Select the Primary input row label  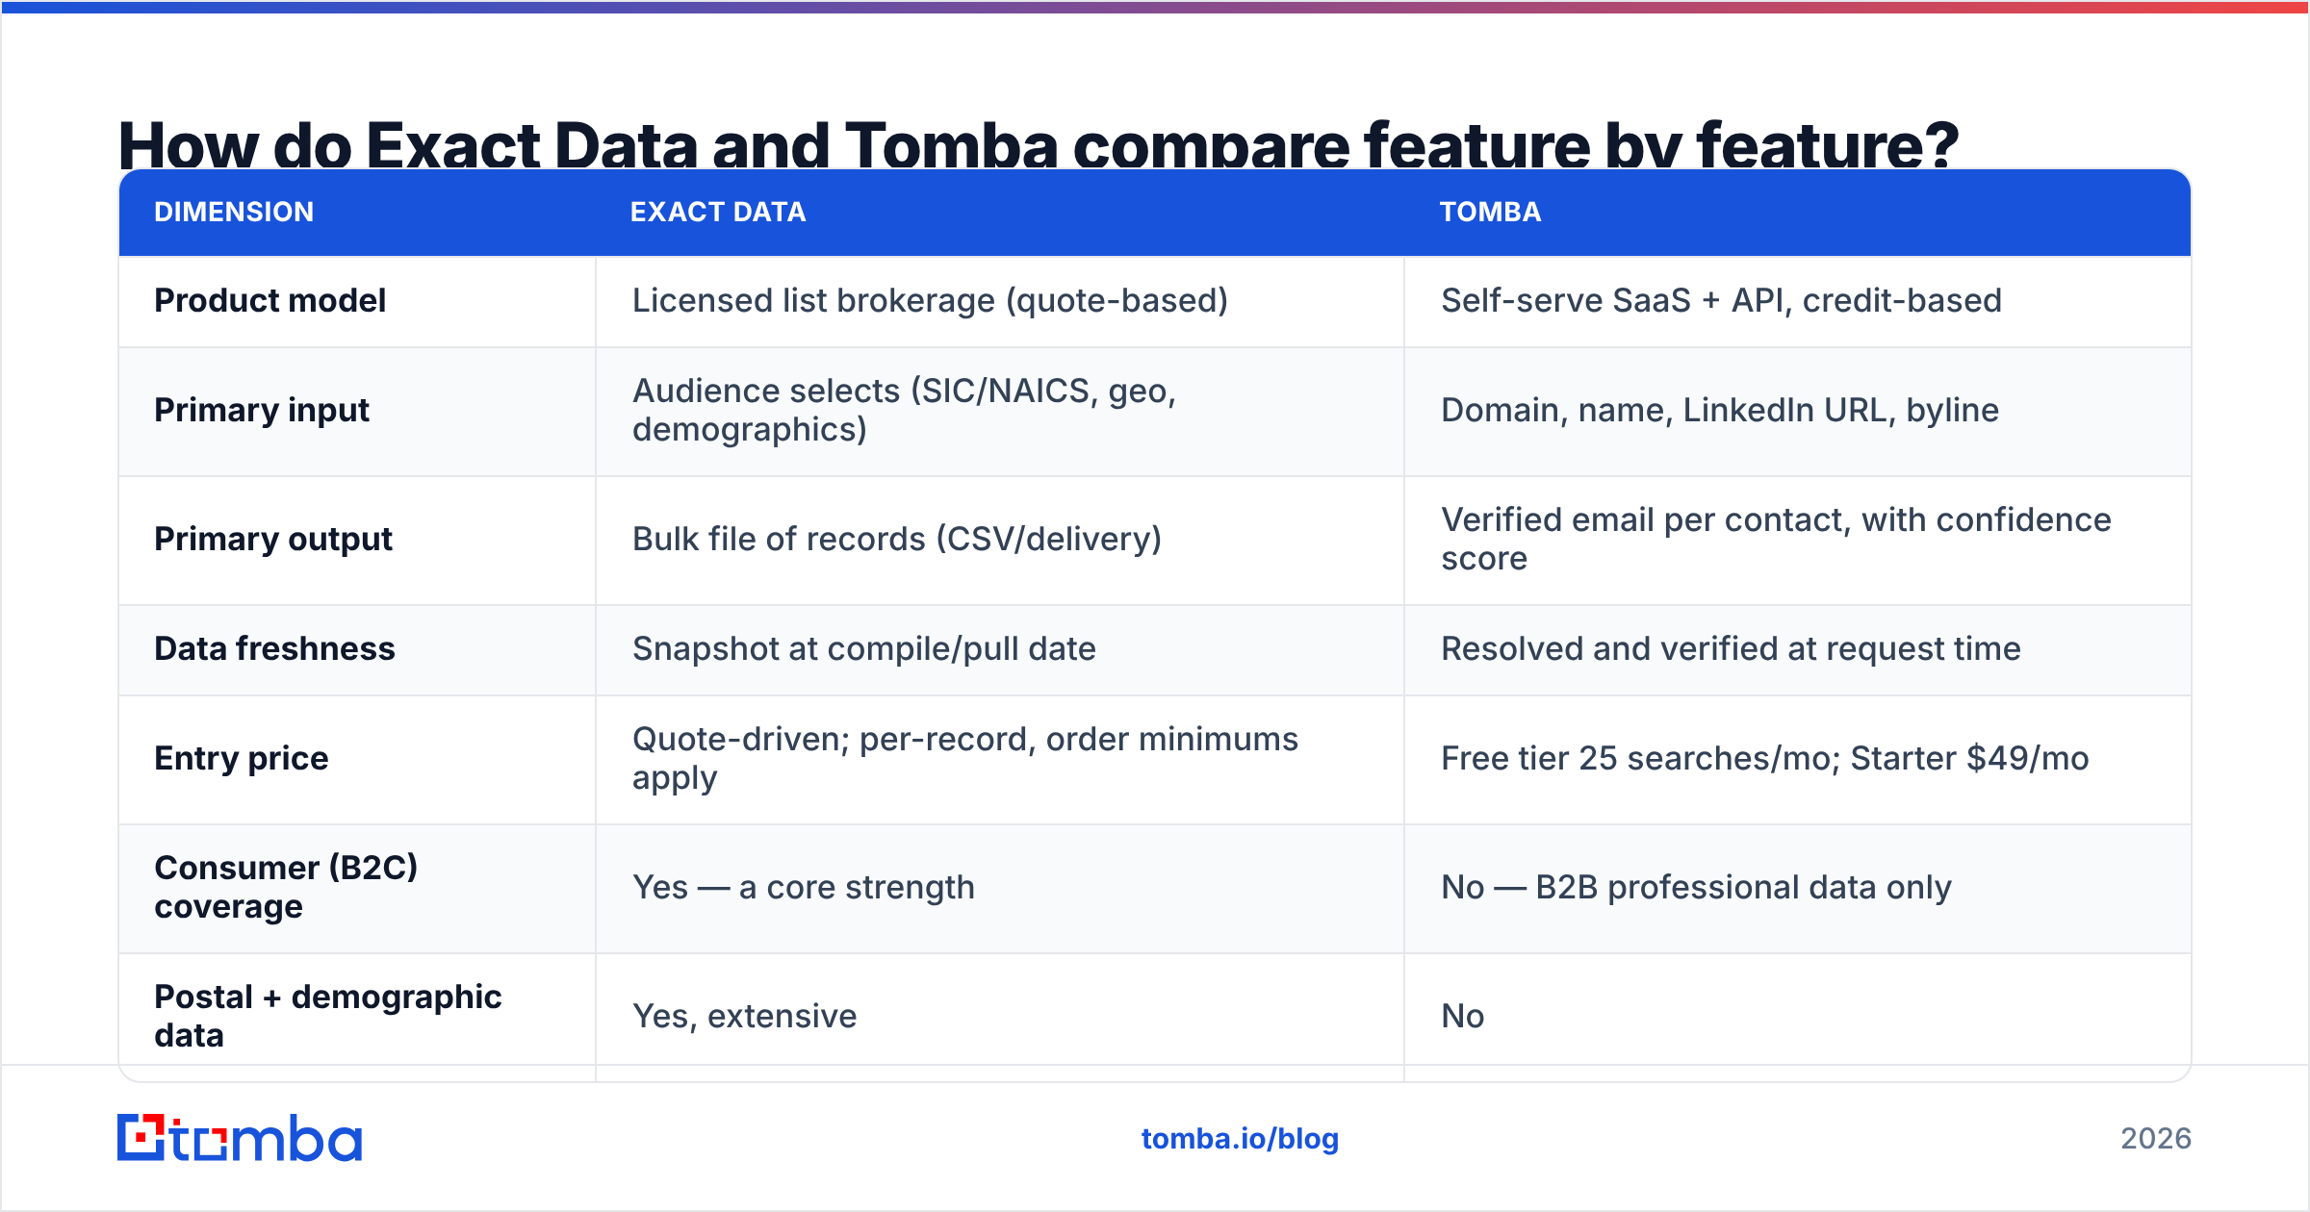262,411
